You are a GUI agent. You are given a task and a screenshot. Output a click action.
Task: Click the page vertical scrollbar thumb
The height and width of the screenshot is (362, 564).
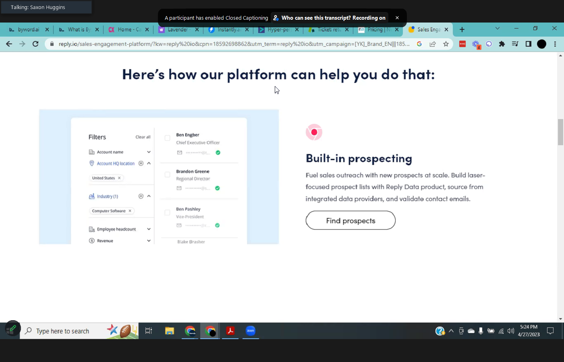click(560, 132)
